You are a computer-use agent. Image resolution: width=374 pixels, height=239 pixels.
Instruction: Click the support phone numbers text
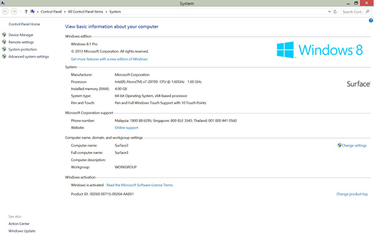[176, 120]
